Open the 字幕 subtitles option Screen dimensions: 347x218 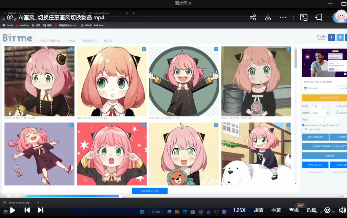click(276, 210)
